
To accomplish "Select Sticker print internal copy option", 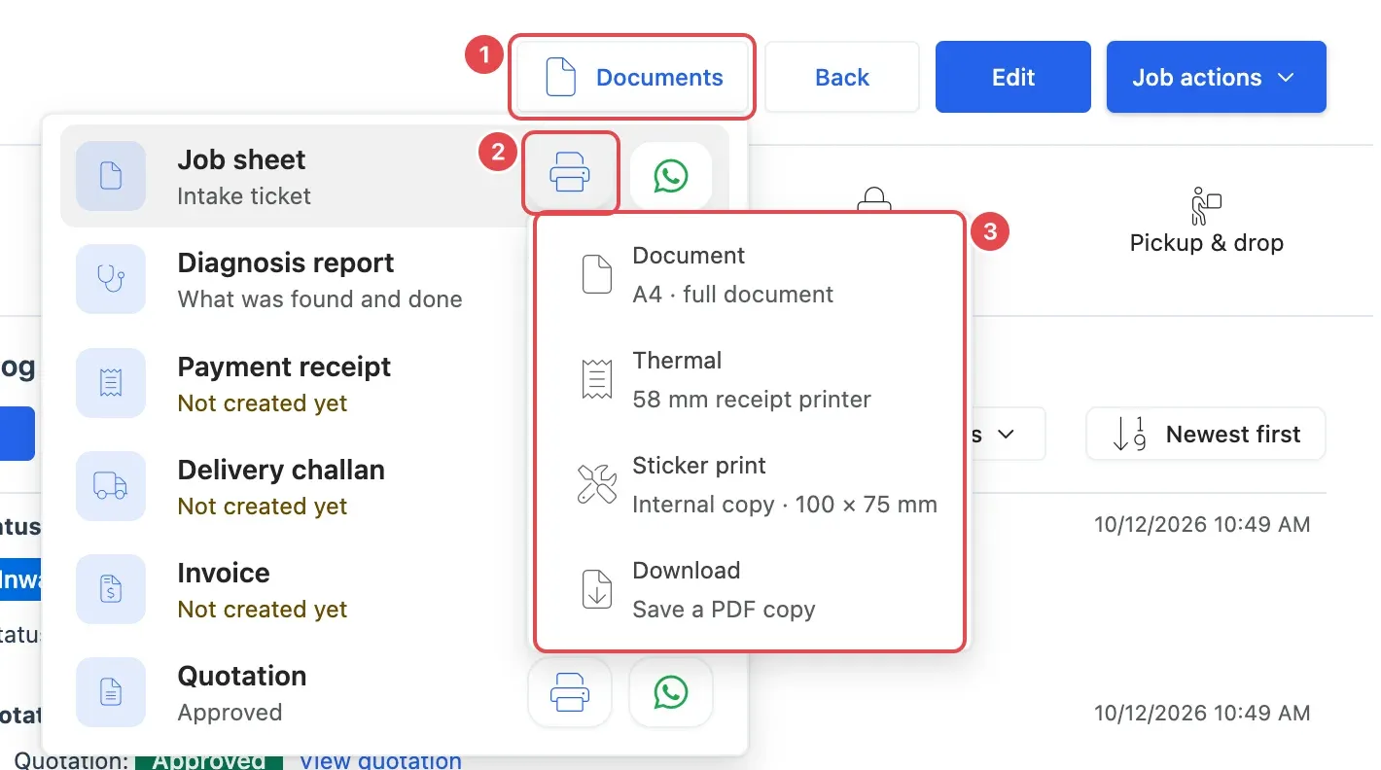I will click(749, 484).
